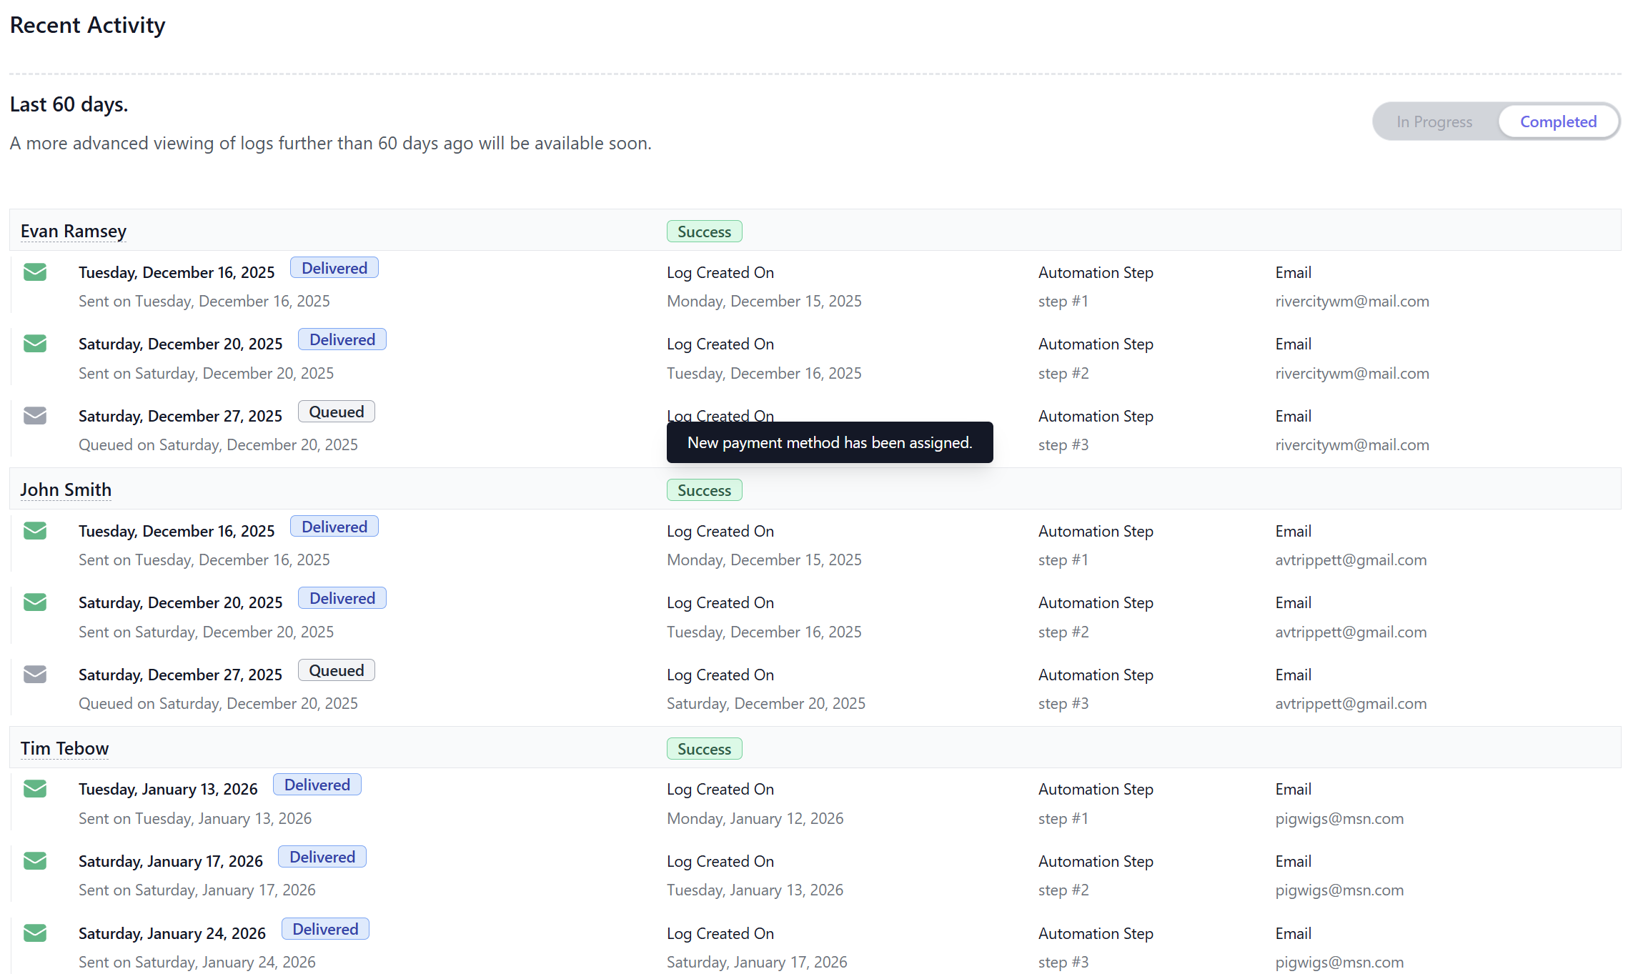Screen dimensions: 1628x979
Task: Click Evan Ramsey's December 16 green envelope icon
Action: 35,272
